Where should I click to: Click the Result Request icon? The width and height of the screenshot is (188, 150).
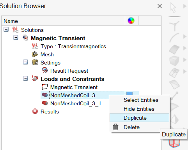click(x=45, y=70)
